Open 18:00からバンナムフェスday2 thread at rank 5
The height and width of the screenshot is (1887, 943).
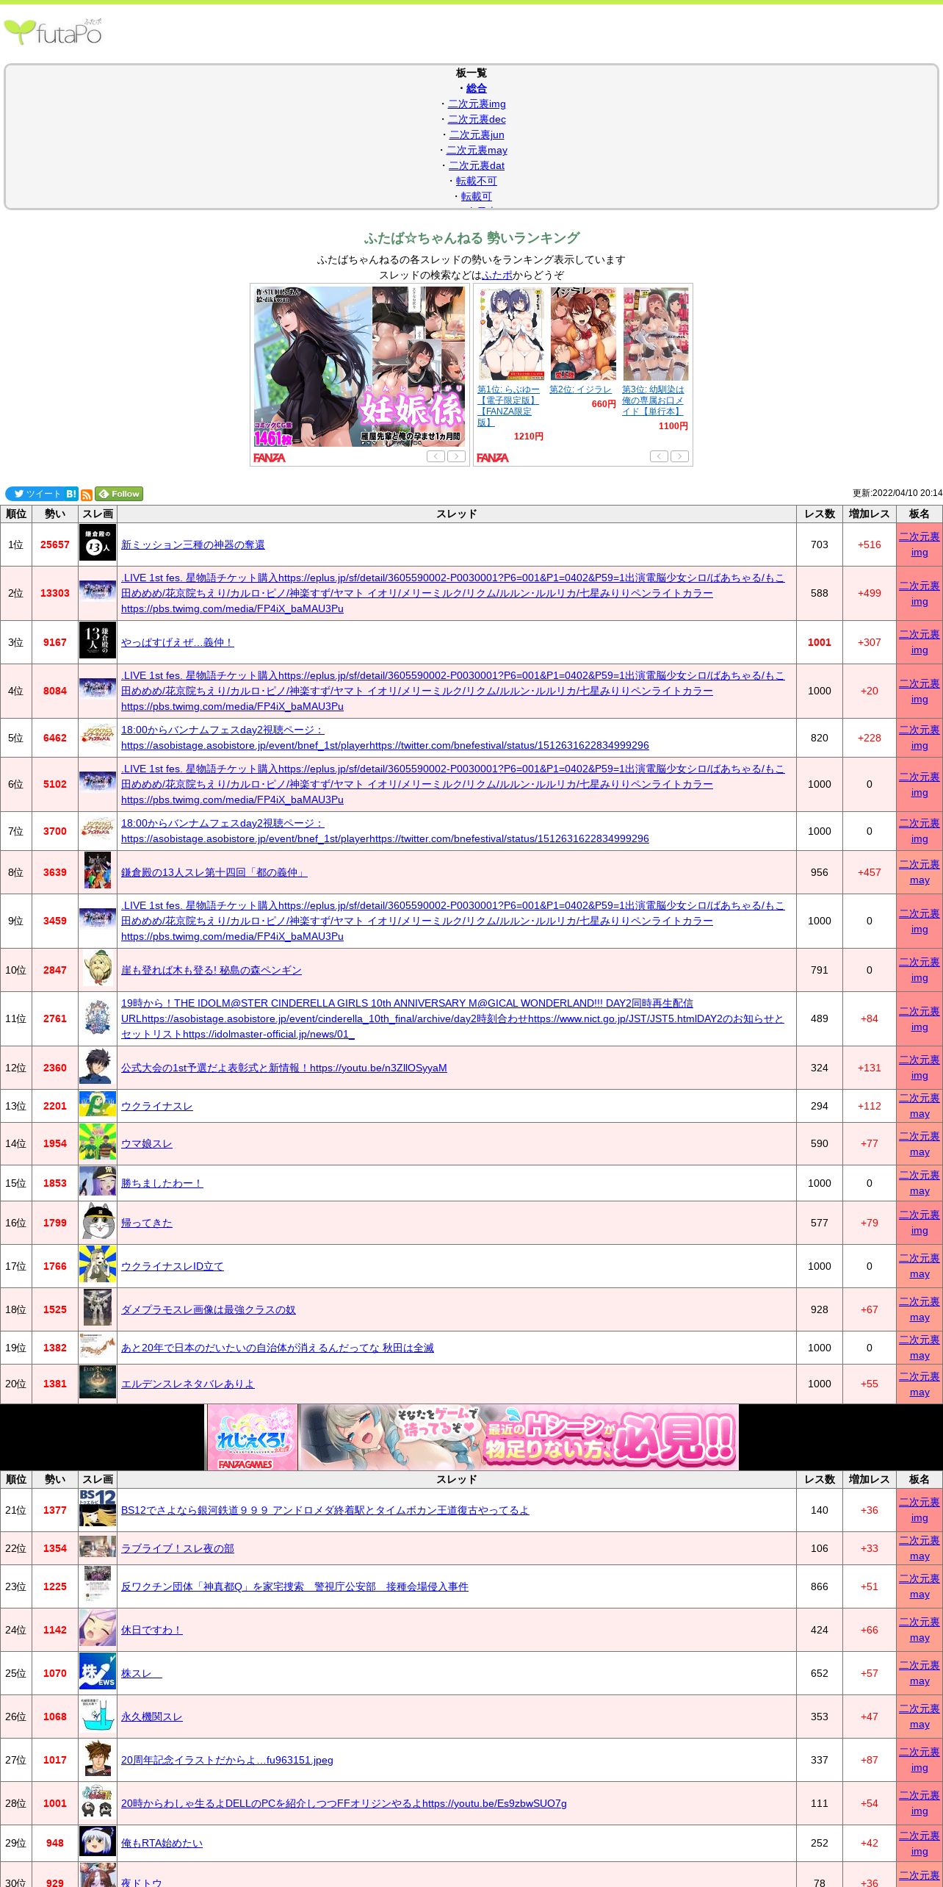(x=385, y=738)
